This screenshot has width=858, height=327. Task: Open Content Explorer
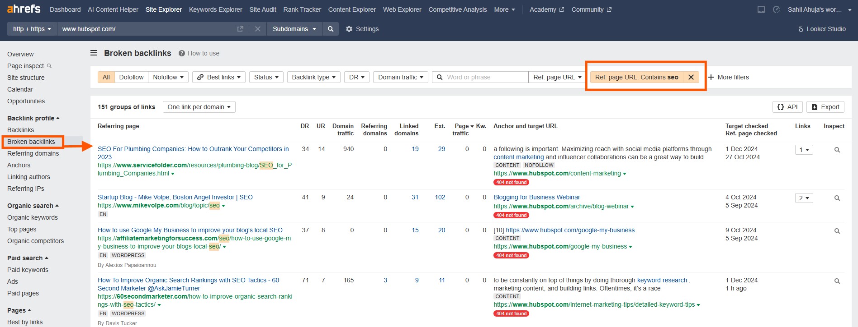[x=352, y=9]
